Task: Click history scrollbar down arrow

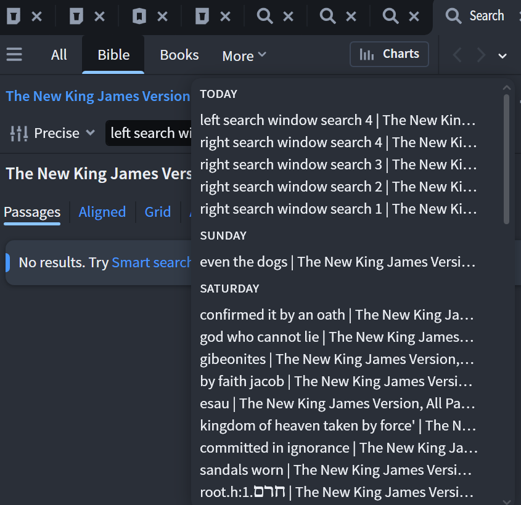Action: [x=507, y=502]
